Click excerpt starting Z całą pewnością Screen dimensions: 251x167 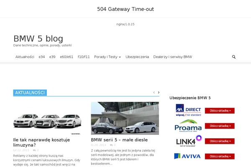[123, 157]
